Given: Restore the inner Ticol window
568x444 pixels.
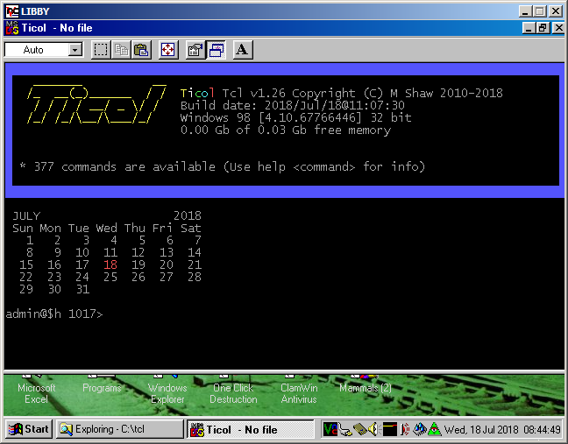Looking at the screenshot, I should 543,28.
